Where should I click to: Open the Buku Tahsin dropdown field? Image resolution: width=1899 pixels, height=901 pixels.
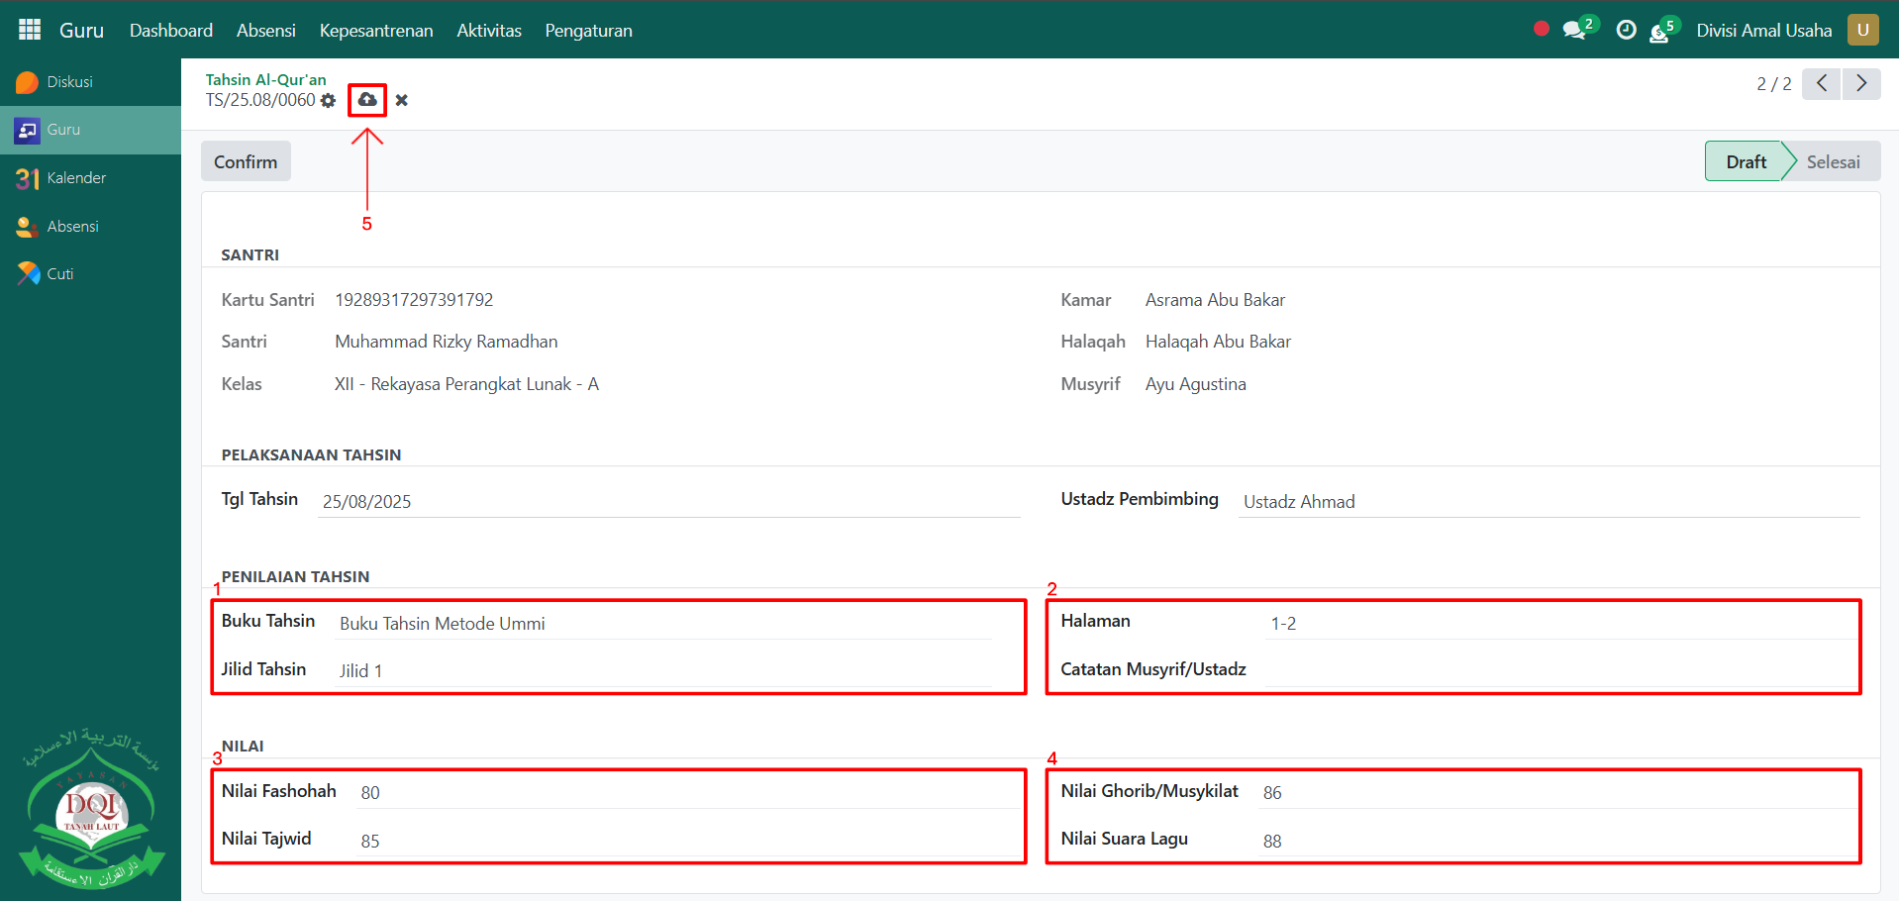(x=663, y=624)
